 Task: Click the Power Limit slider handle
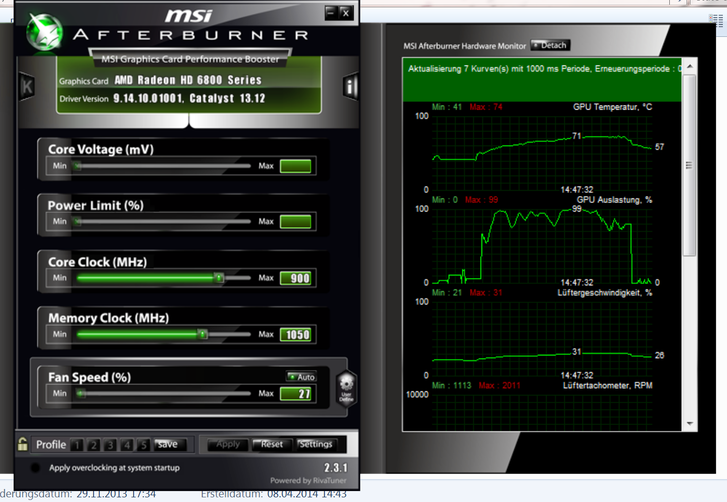(x=77, y=221)
